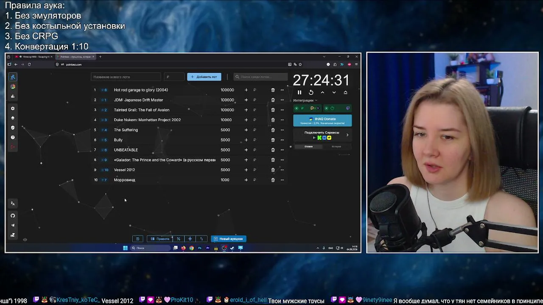Click the Правила button
Screen dimensions: 543x305
pos(160,239)
